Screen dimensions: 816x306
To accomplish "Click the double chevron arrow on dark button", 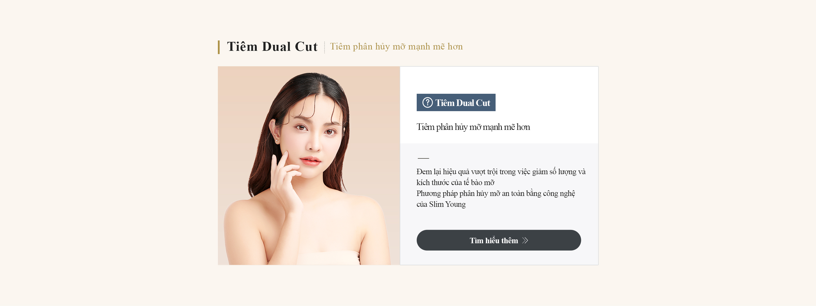I will pyautogui.click(x=525, y=241).
